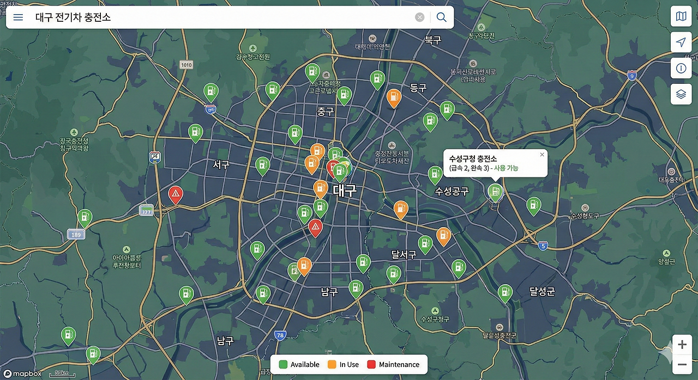Image resolution: width=698 pixels, height=380 pixels.
Task: Click the mapbox logo
Action: [21, 373]
